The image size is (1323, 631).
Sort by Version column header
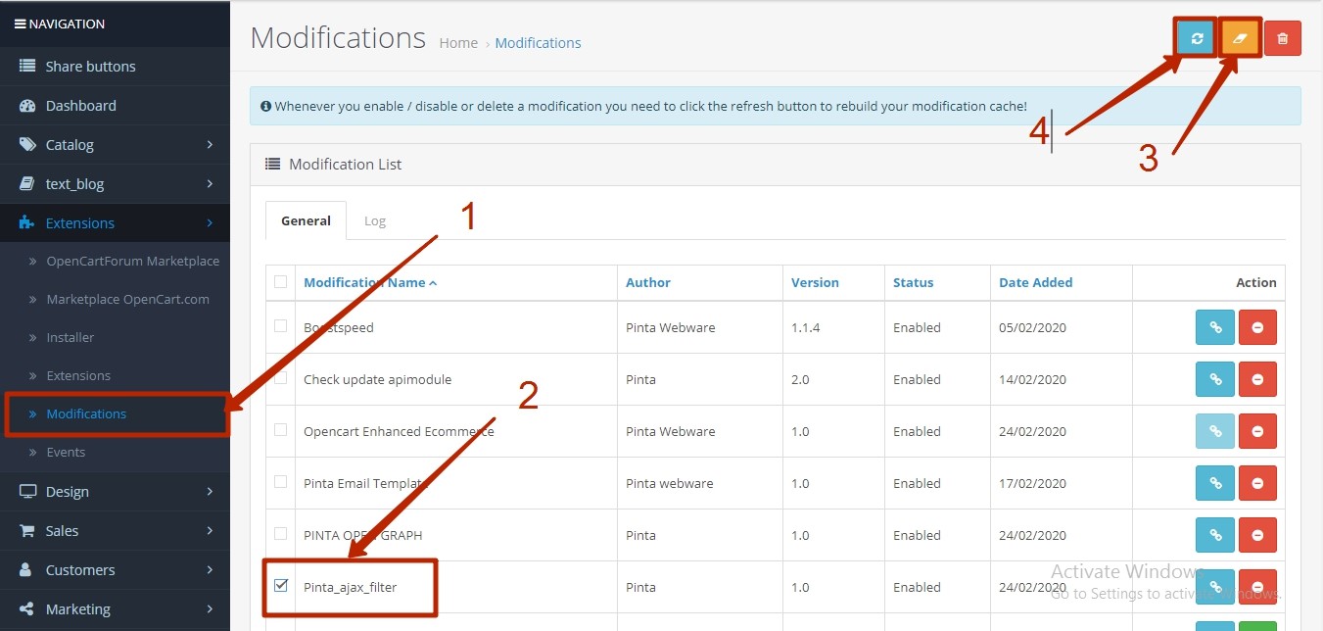[815, 282]
